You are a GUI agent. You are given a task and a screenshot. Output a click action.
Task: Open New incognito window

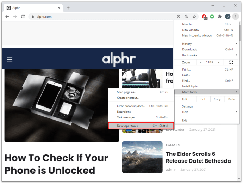pyautogui.click(x=206, y=35)
